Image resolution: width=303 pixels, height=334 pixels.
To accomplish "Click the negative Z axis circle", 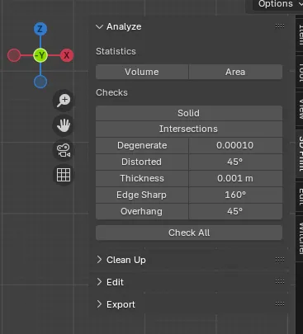I will point(40,82).
